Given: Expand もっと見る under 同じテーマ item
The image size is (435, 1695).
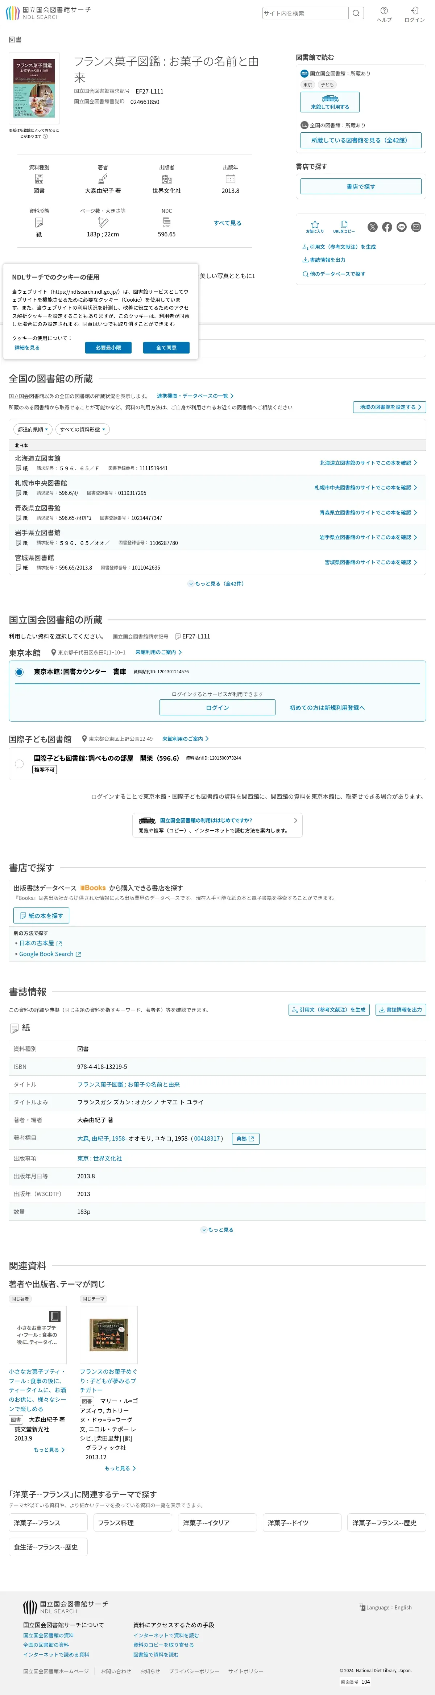Looking at the screenshot, I should (120, 1468).
